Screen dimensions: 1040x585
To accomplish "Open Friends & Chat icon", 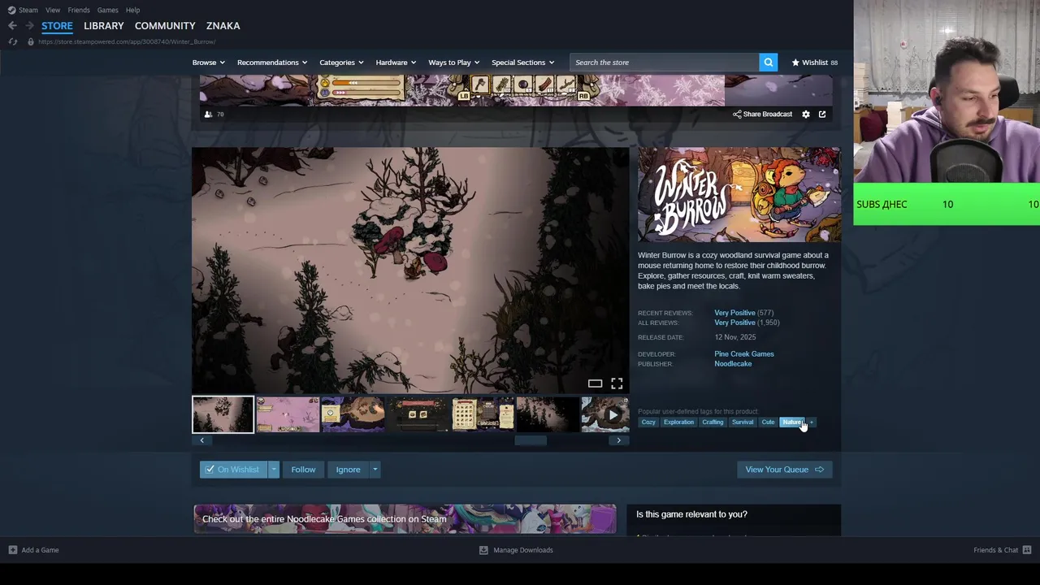I will 1027,550.
